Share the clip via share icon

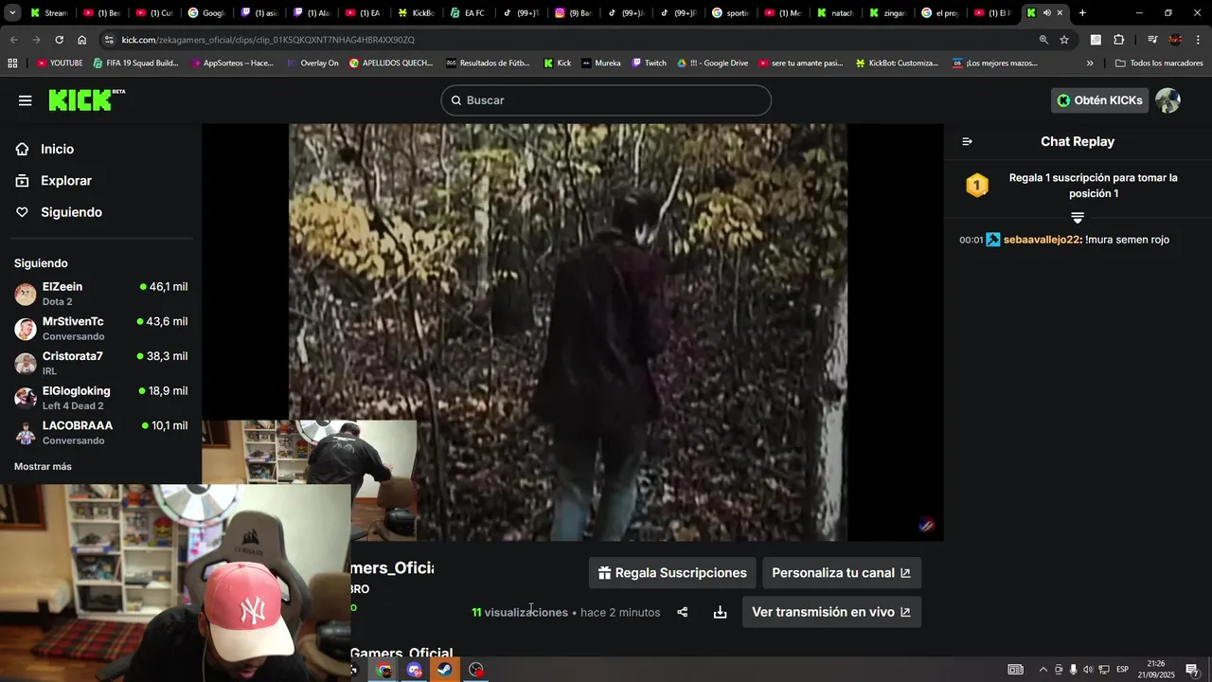[682, 612]
